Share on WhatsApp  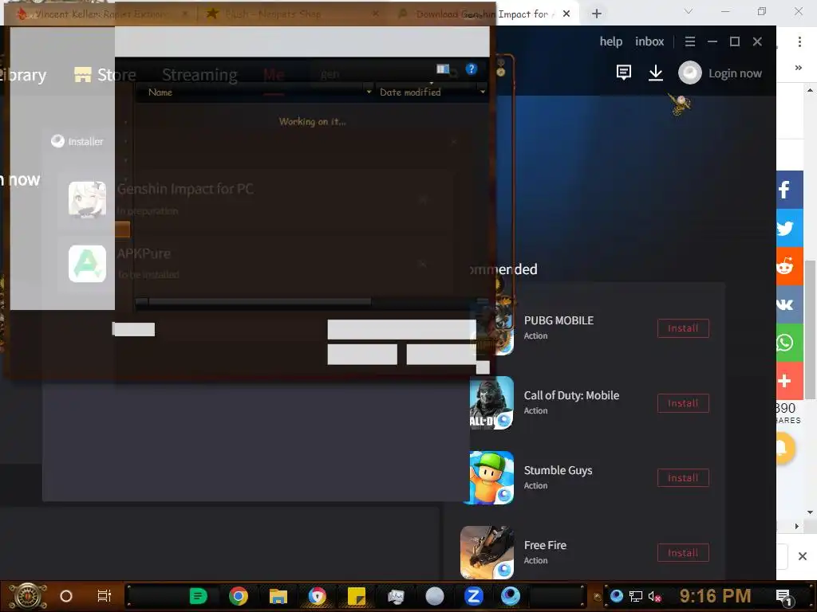pos(789,343)
